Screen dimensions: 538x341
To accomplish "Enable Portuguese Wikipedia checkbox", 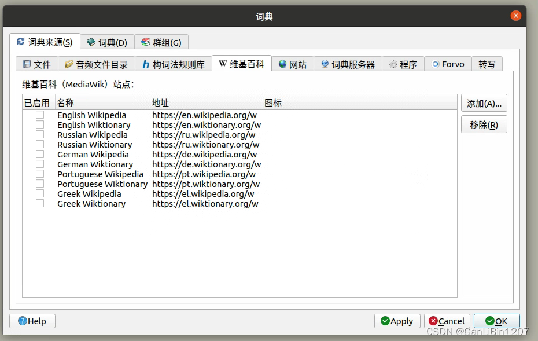I will point(40,174).
